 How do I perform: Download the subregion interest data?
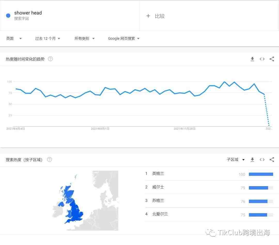pyautogui.click(x=252, y=160)
